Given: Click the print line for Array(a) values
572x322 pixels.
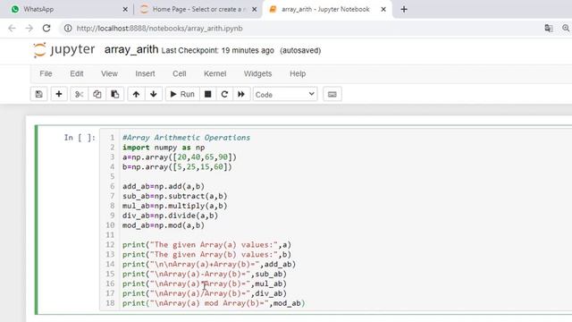Looking at the screenshot, I should pos(206,244).
